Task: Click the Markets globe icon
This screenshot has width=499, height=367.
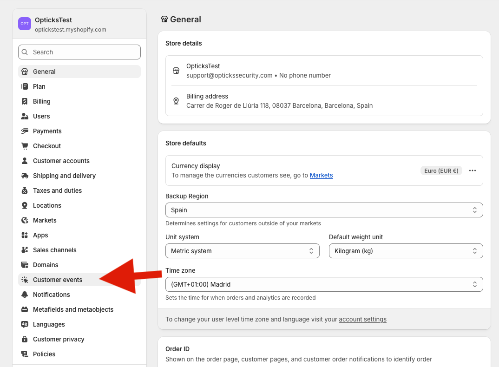Action: tap(25, 220)
